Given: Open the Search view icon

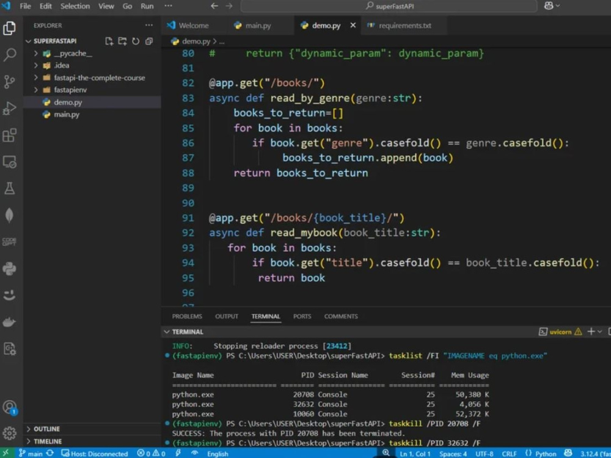Looking at the screenshot, I should click(9, 55).
